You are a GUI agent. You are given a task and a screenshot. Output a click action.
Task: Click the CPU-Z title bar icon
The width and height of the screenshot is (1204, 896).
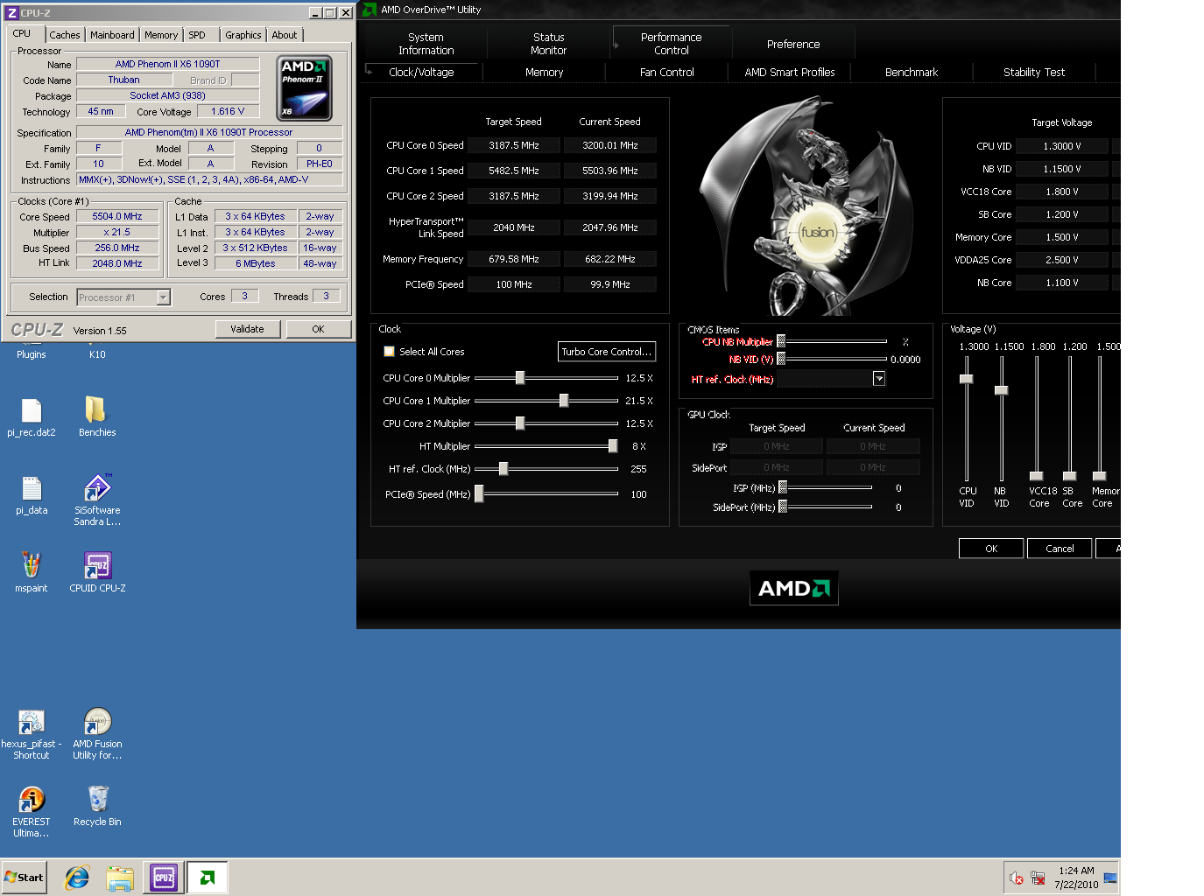coord(12,13)
